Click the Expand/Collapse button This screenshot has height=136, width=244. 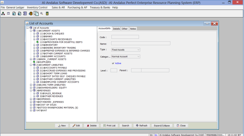[162, 126]
